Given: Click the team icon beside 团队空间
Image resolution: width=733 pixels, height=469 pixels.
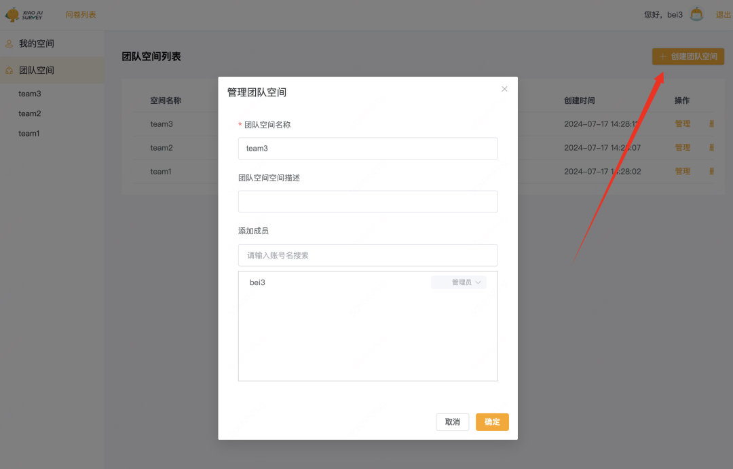Looking at the screenshot, I should 9,70.
